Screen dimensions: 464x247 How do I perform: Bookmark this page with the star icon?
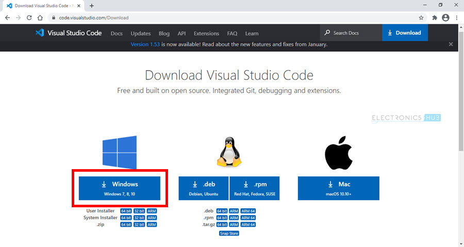point(421,18)
